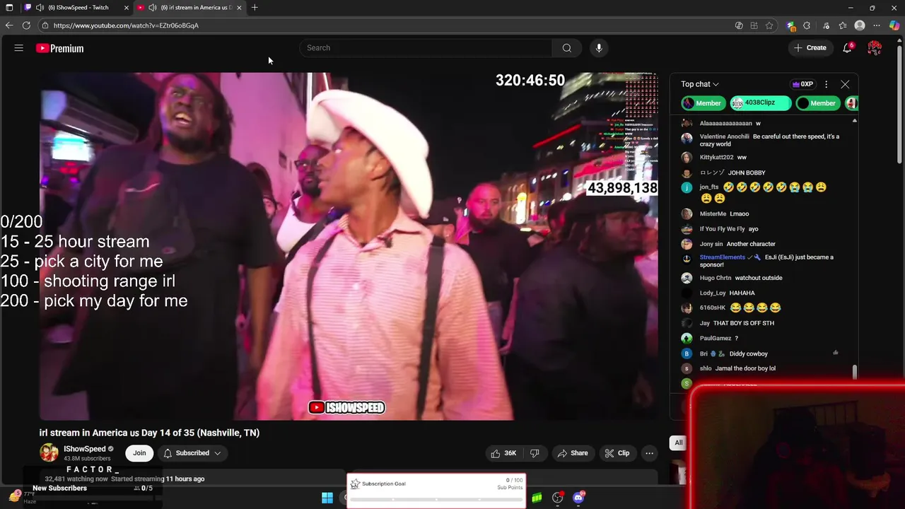Open the second Member chip in chat
The height and width of the screenshot is (509, 905).
817,103
